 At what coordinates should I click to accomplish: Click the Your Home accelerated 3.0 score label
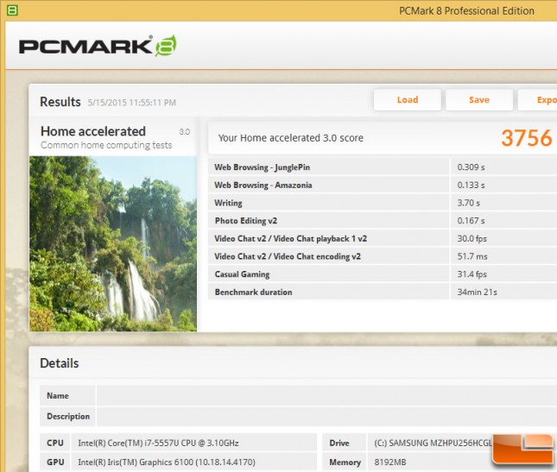(x=290, y=138)
